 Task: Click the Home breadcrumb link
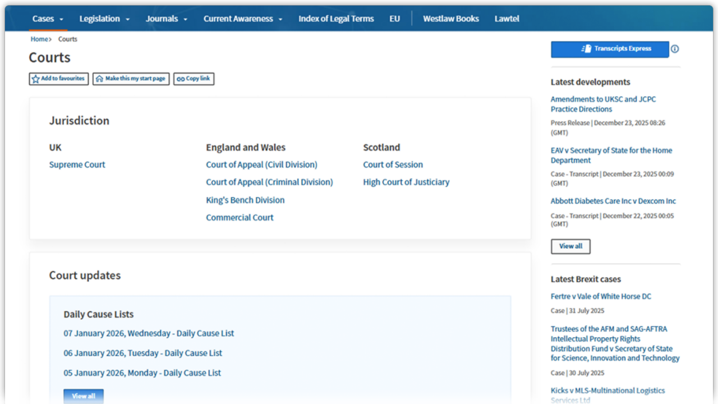point(39,39)
